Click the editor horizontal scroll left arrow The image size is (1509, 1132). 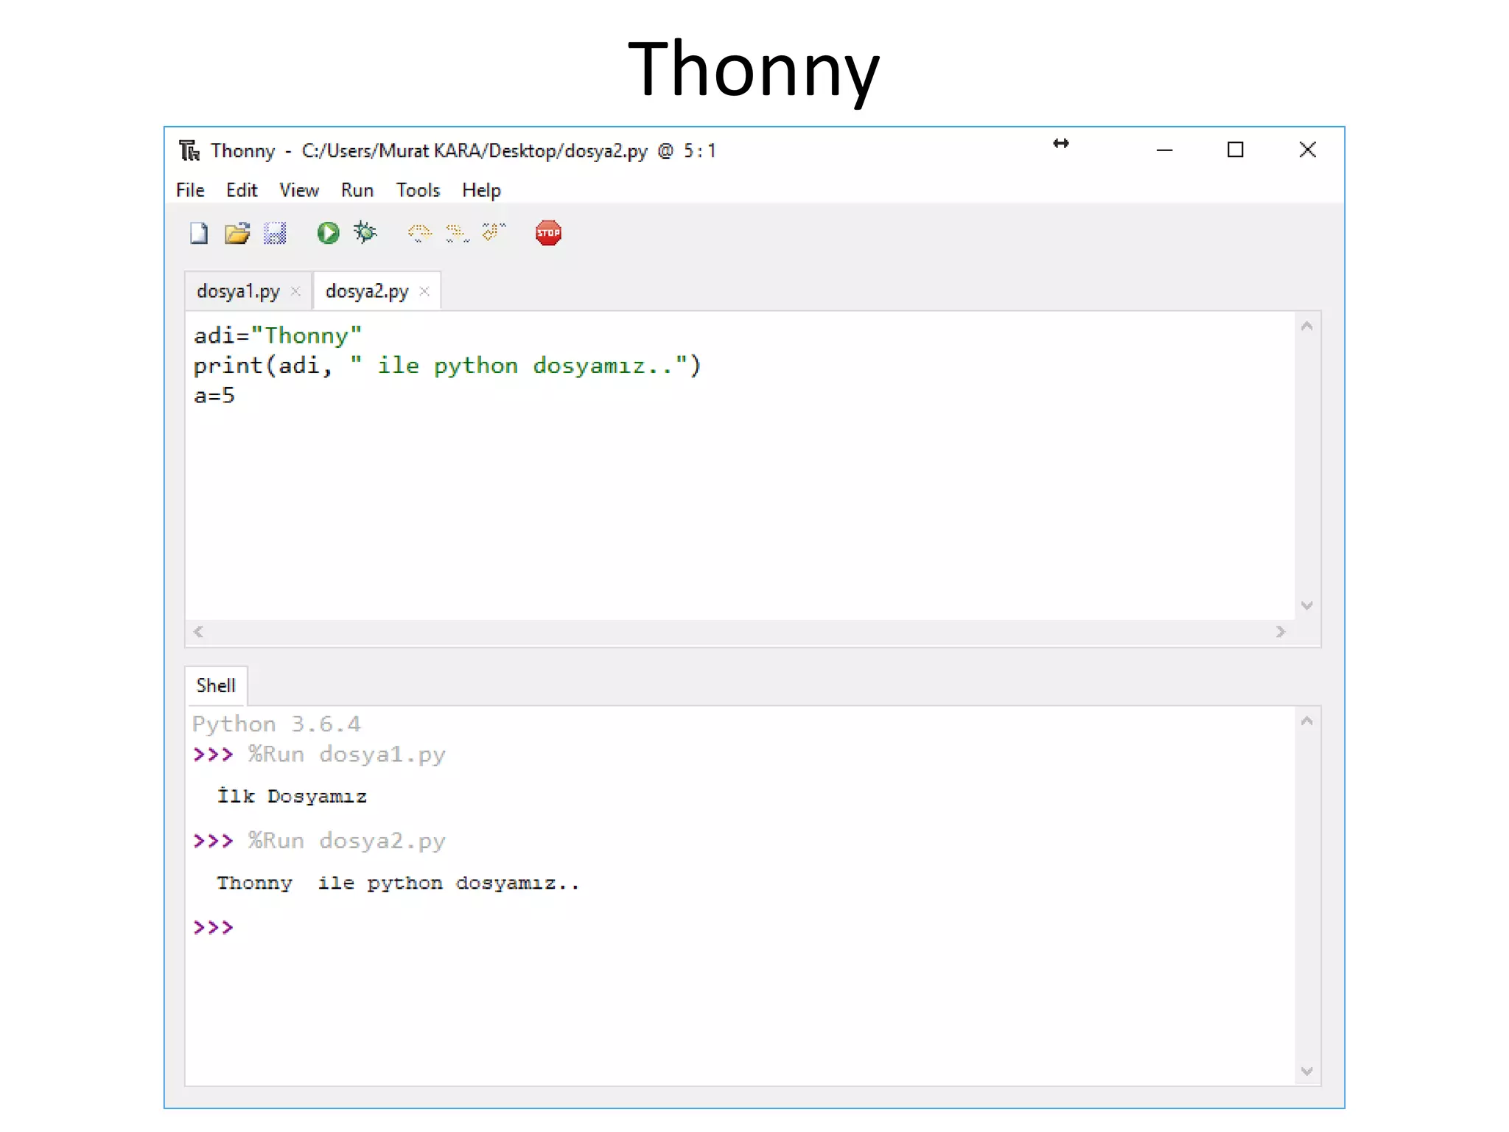(x=198, y=632)
